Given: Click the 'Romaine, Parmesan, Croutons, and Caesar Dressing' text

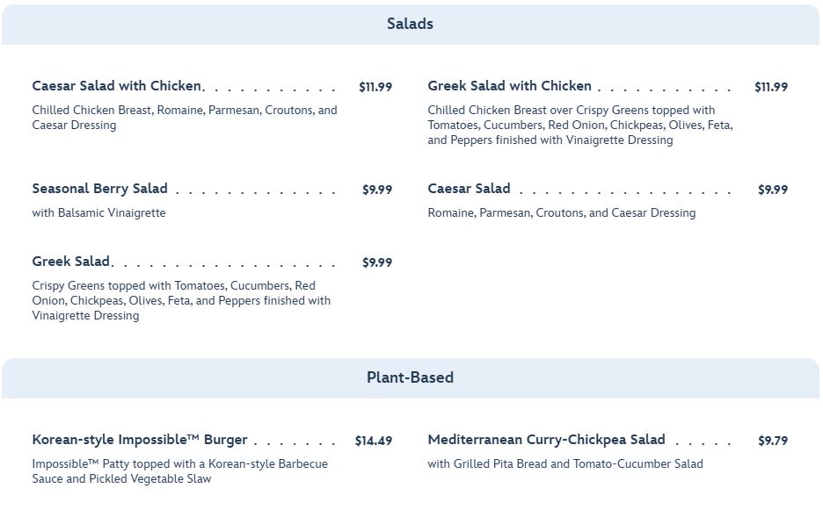Looking at the screenshot, I should point(562,212).
